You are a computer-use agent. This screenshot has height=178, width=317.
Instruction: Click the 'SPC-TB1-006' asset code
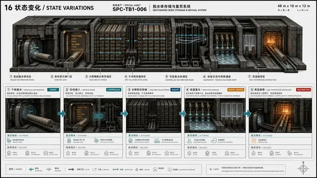(x=130, y=9)
